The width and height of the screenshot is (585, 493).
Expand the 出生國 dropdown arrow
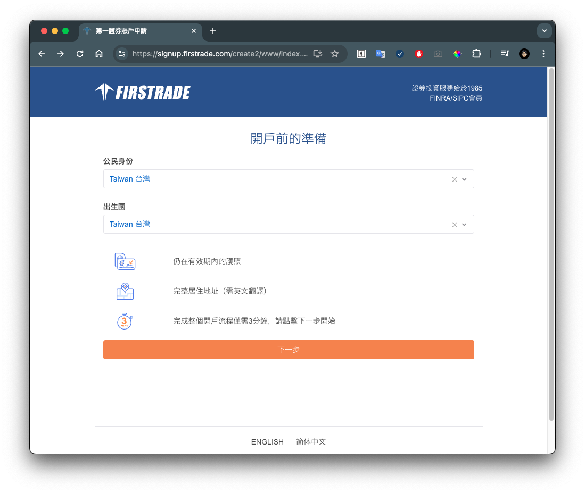click(465, 225)
